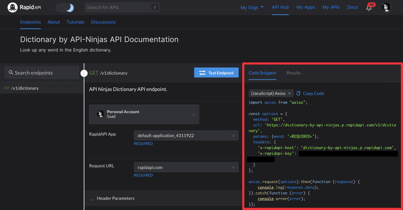
Task: Click the Personal Account avatar icon
Action: coord(100,114)
